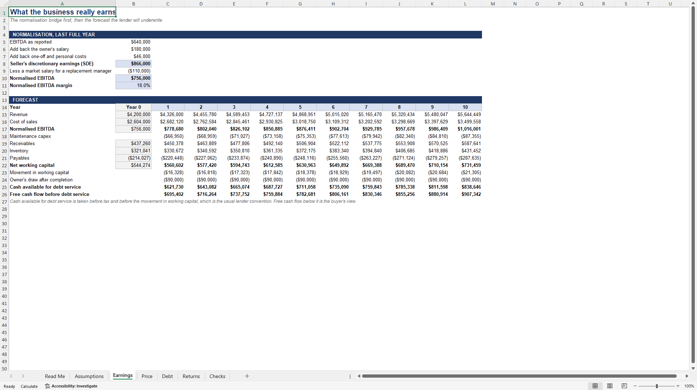The height and width of the screenshot is (390, 697).
Task: Open the Price sheet tab
Action: tap(147, 376)
